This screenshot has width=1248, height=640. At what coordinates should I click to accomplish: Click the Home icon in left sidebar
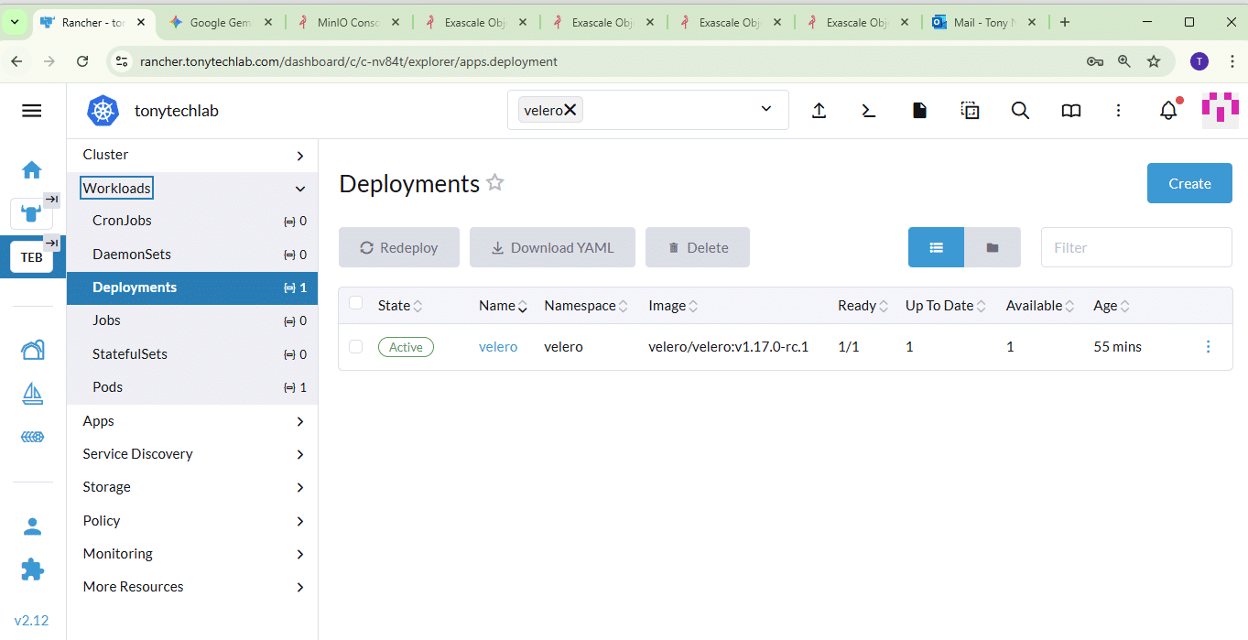32,169
